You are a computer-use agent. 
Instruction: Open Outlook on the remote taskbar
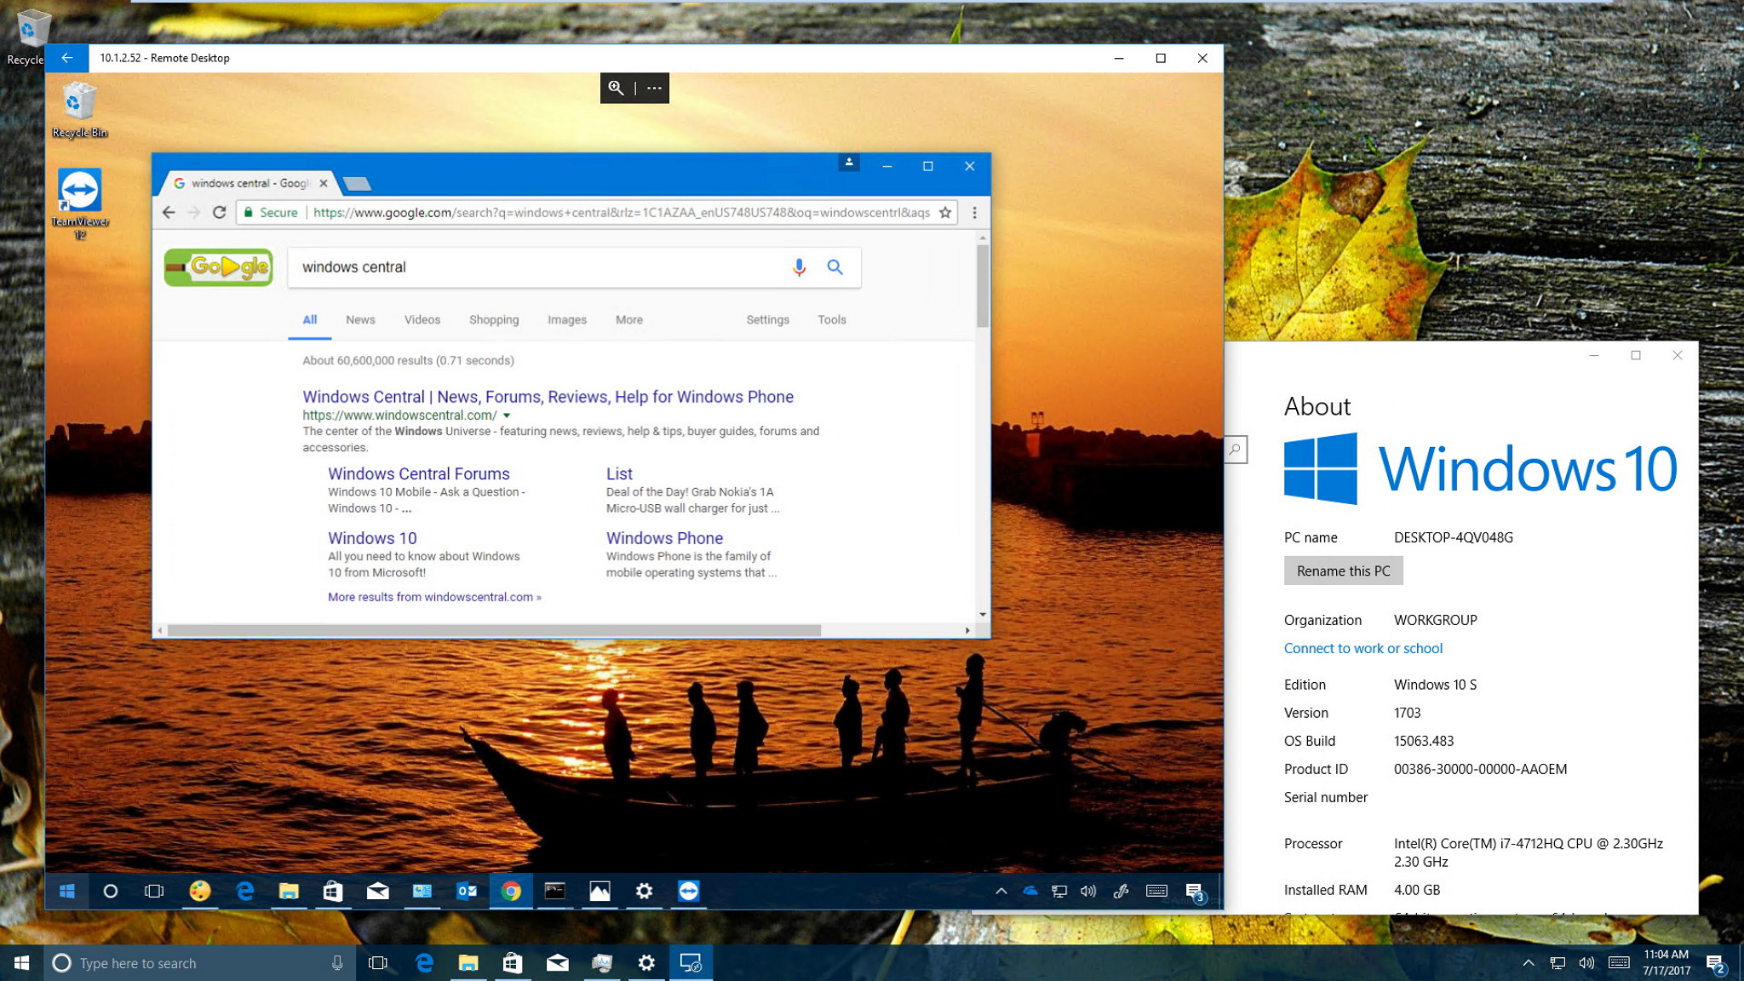tap(467, 891)
